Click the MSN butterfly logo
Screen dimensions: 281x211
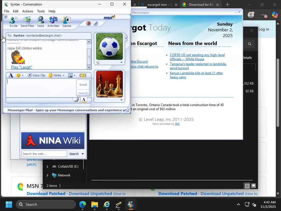(109, 17)
